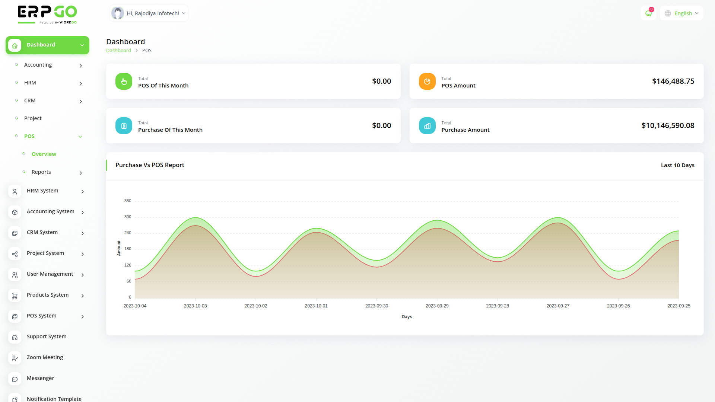Open the Hi, Rajodiya Infotech profile dropdown
Image resolution: width=715 pixels, height=402 pixels.
click(x=148, y=13)
